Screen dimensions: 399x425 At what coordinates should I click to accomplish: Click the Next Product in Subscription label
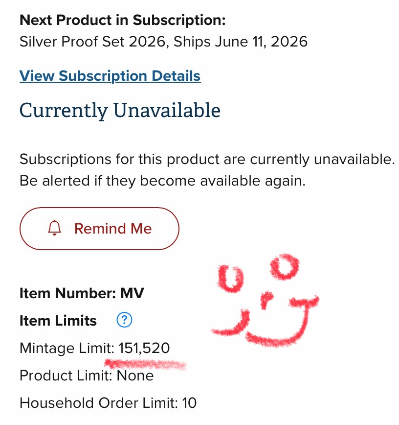pos(123,21)
